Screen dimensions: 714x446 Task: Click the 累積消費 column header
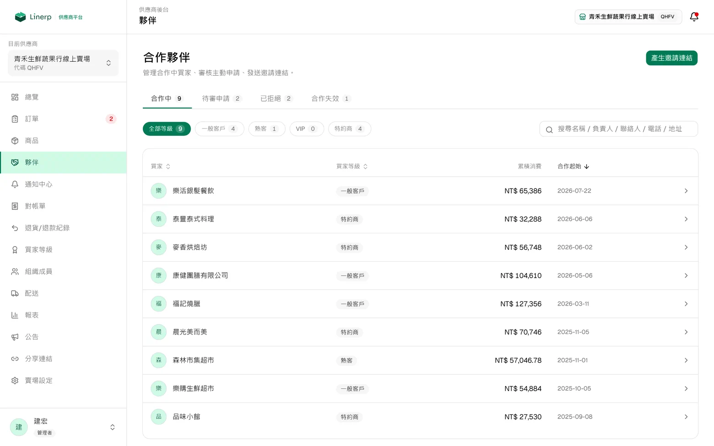point(530,167)
